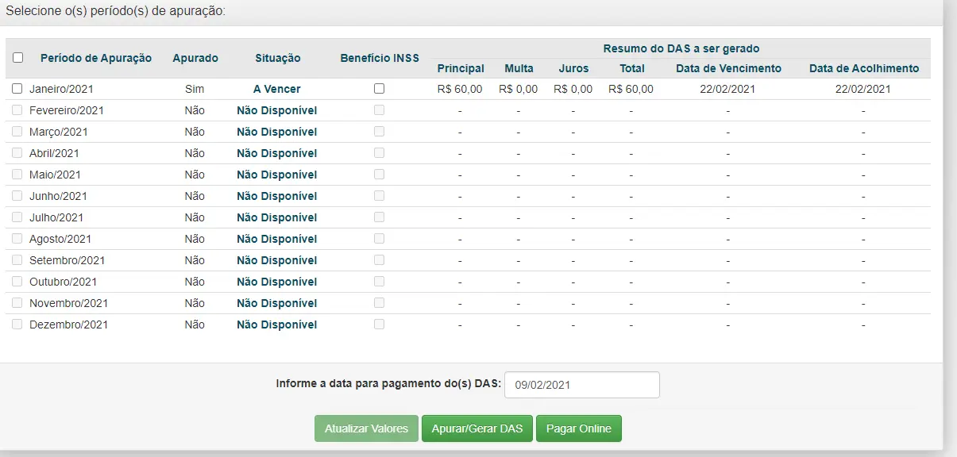Click the Atualizar Valores button
Screen dimensions: 957x457
[x=366, y=428]
